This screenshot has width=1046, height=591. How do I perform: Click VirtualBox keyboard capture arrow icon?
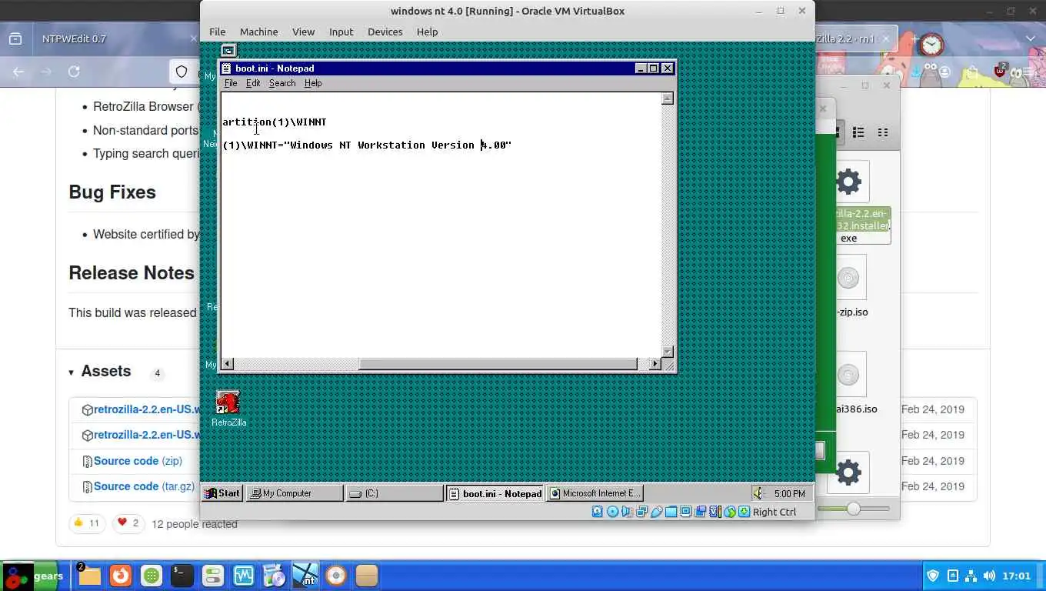coord(744,512)
